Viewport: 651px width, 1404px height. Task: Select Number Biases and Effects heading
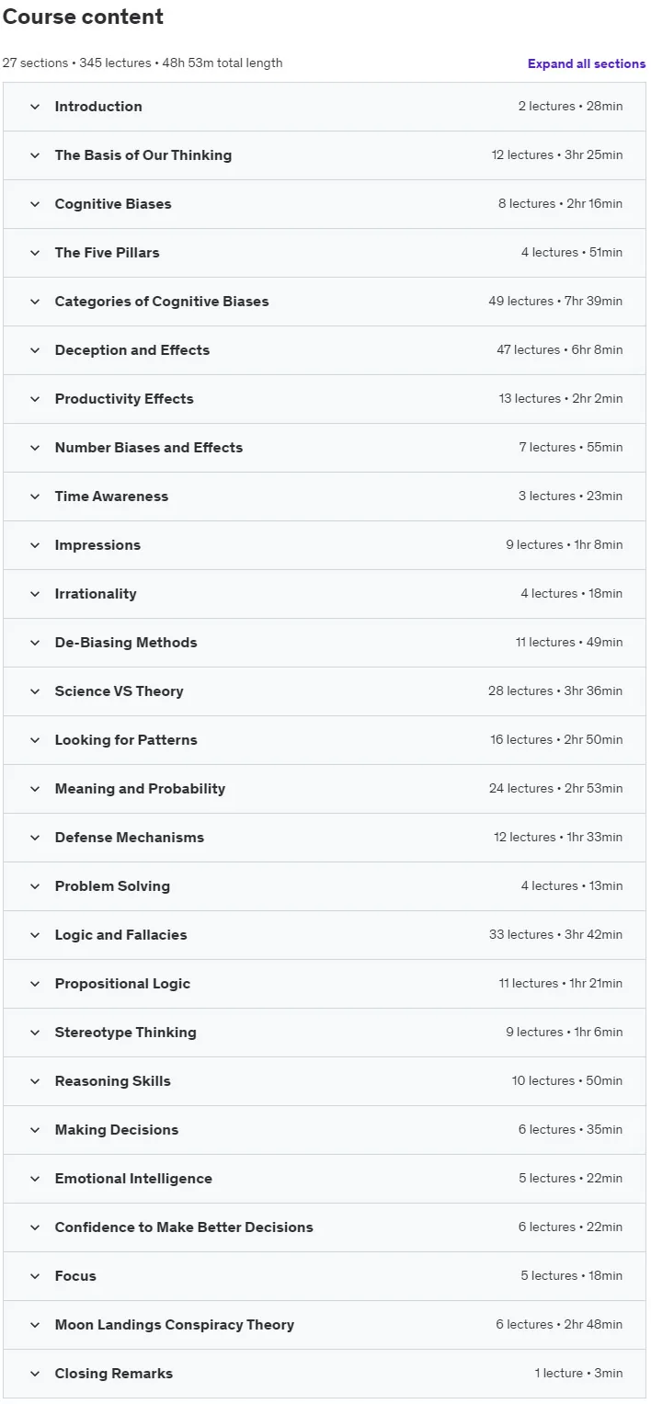tap(149, 448)
